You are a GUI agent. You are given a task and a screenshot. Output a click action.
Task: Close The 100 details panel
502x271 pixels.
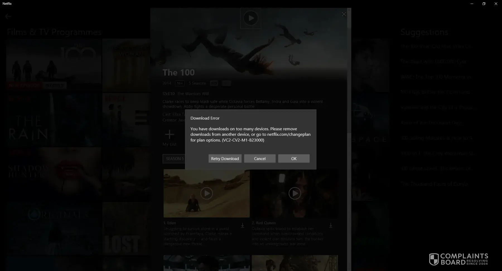[x=344, y=14]
